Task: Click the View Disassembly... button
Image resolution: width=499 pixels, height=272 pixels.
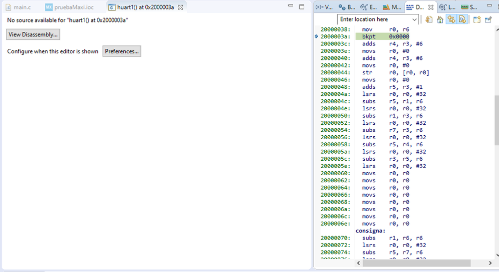Action: (33, 34)
